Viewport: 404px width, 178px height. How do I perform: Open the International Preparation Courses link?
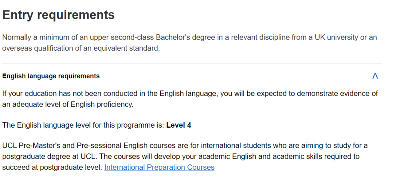[159, 168]
